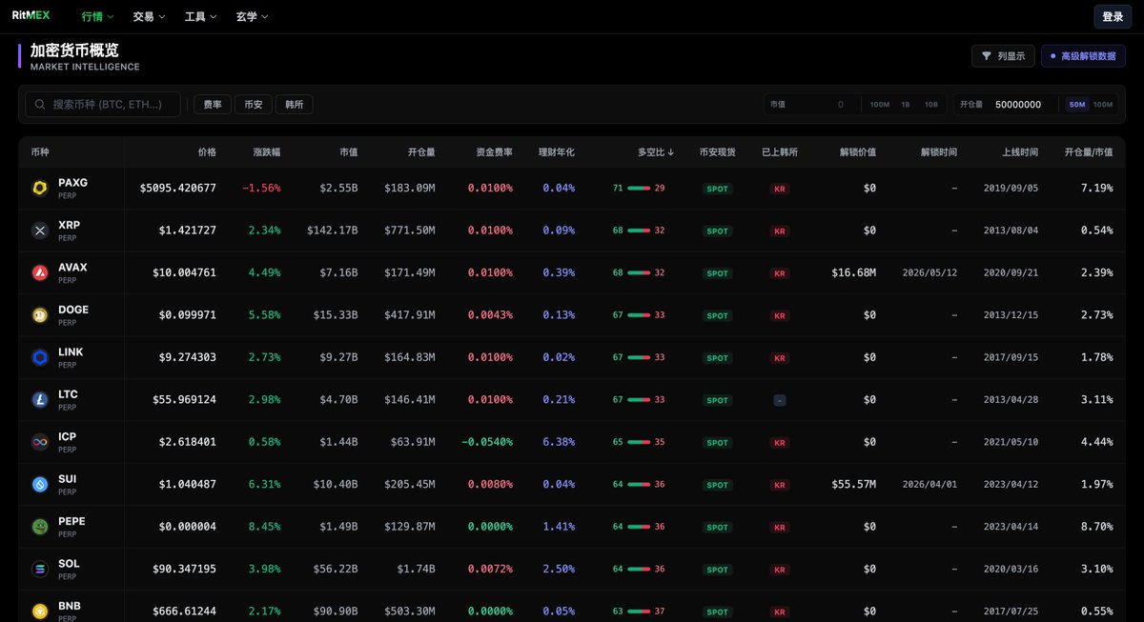The width and height of the screenshot is (1144, 622).
Task: Expand the 行情 navigation dropdown
Action: [97, 17]
